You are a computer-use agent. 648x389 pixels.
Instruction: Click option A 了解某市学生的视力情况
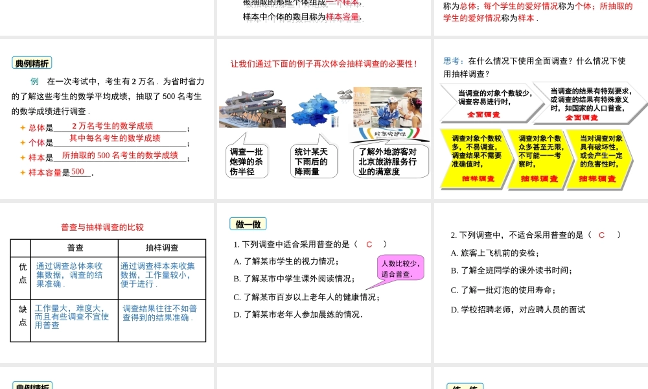[286, 261]
